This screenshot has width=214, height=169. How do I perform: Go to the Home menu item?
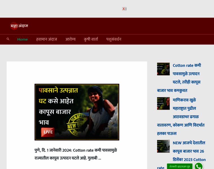pos(23,39)
